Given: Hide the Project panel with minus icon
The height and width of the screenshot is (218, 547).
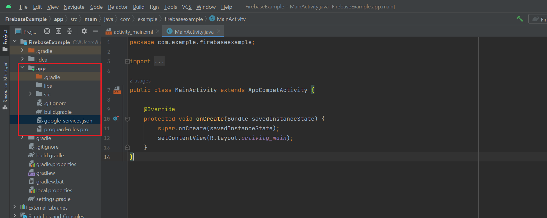Looking at the screenshot, I should (x=96, y=31).
